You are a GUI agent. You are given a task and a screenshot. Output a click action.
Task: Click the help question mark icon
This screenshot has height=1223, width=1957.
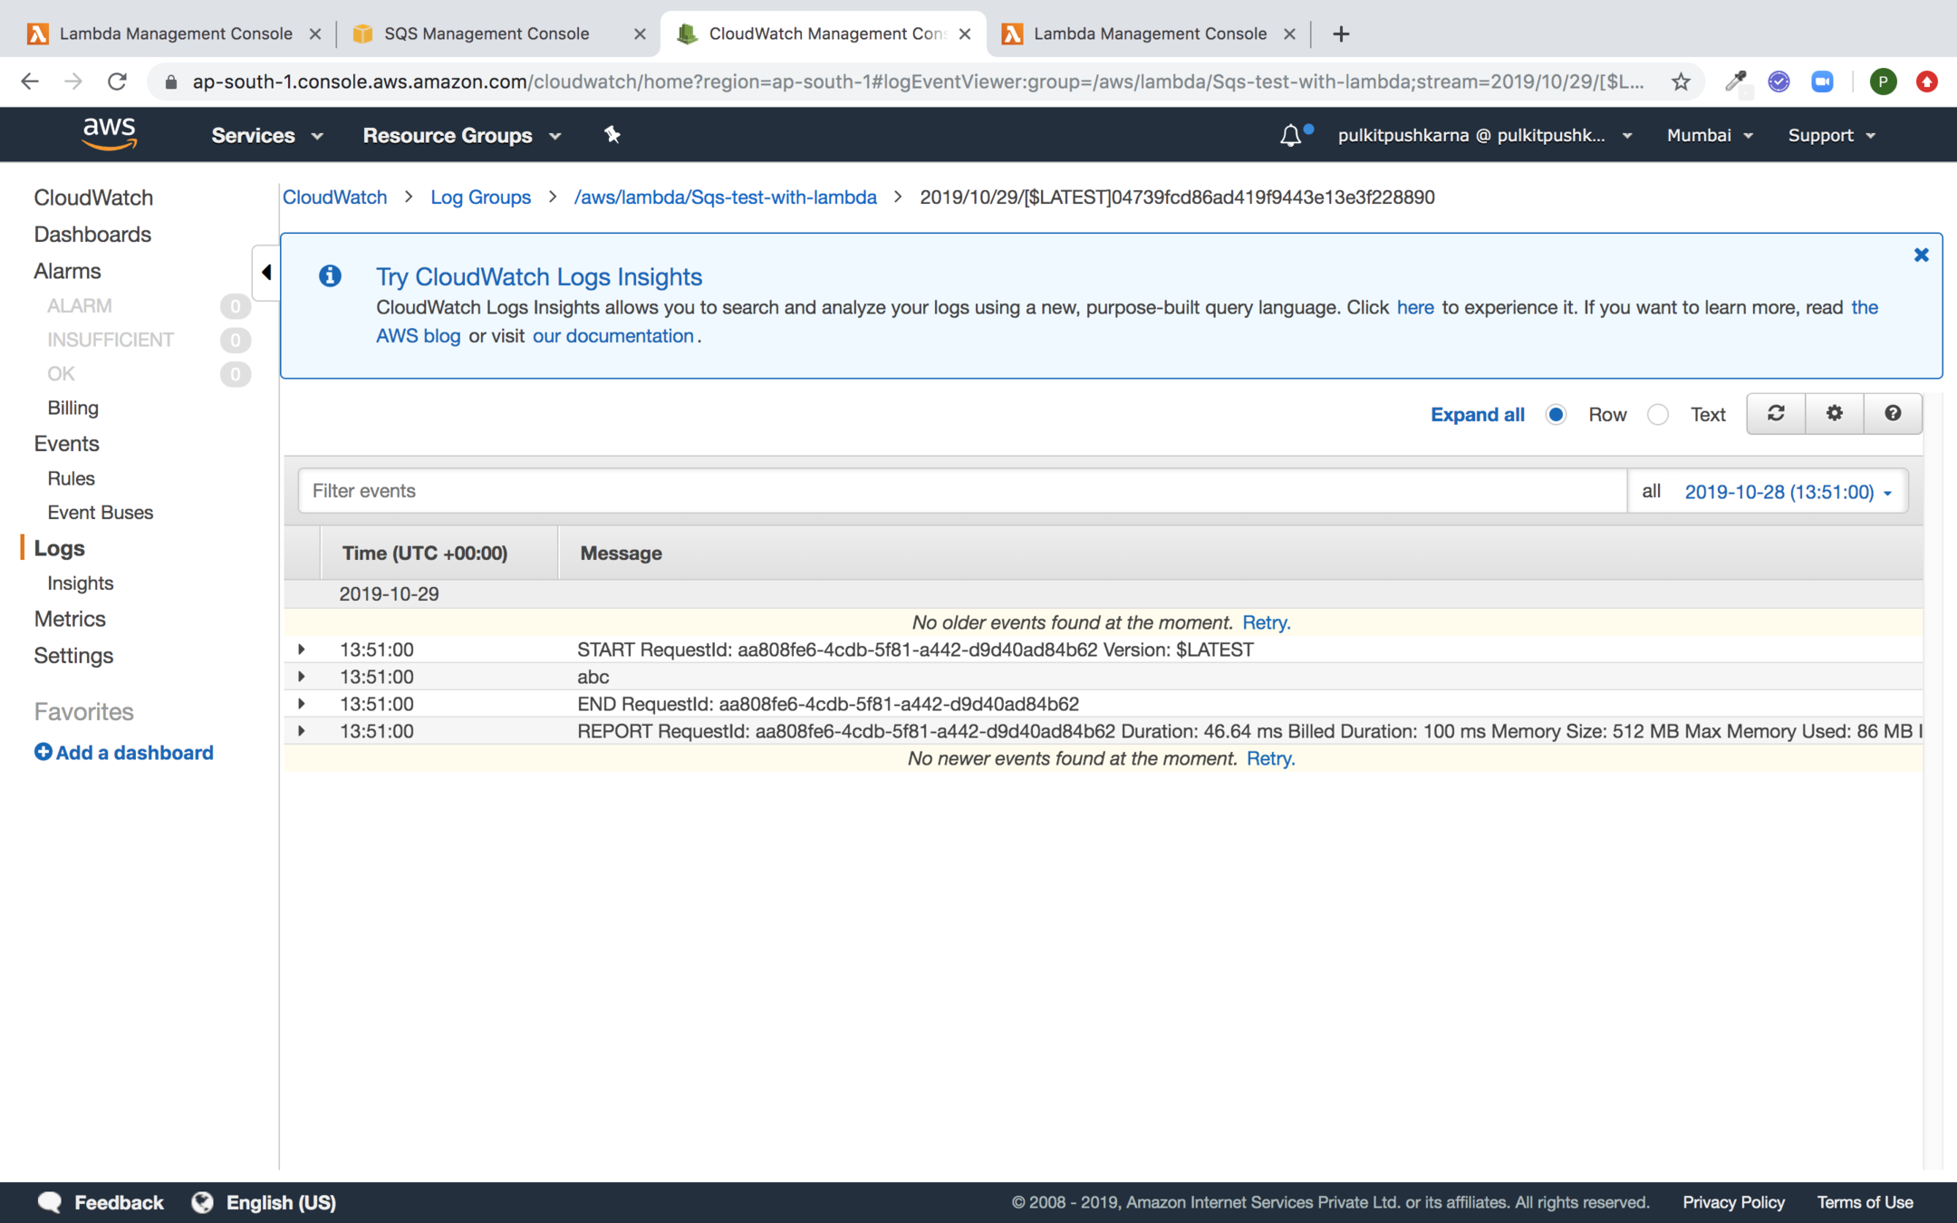pos(1893,414)
